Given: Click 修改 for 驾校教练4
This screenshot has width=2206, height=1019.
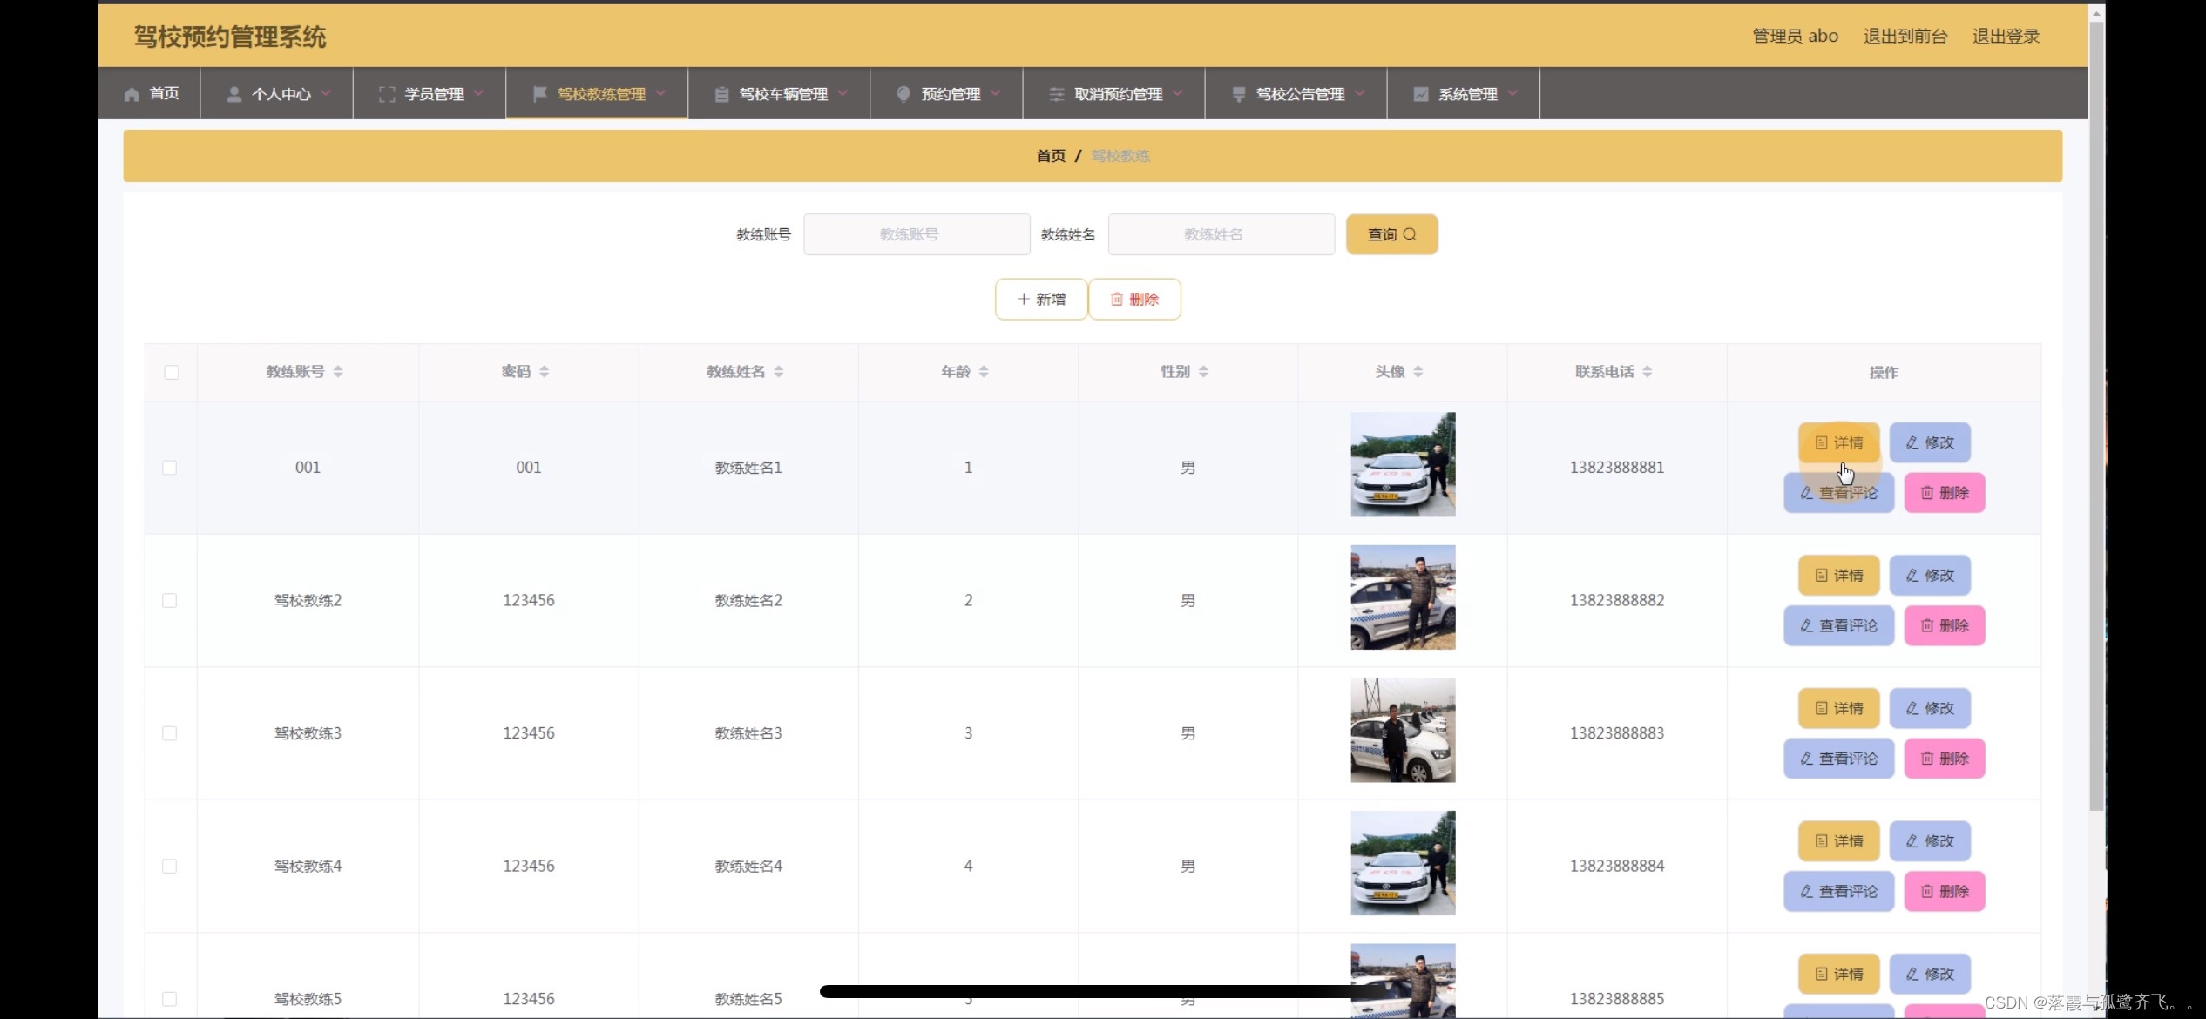Looking at the screenshot, I should coord(1930,841).
